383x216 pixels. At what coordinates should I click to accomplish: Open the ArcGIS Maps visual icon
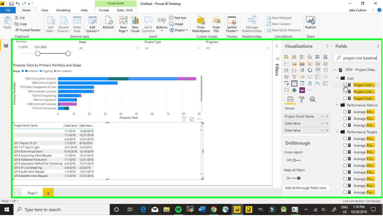pyautogui.click(x=294, y=90)
